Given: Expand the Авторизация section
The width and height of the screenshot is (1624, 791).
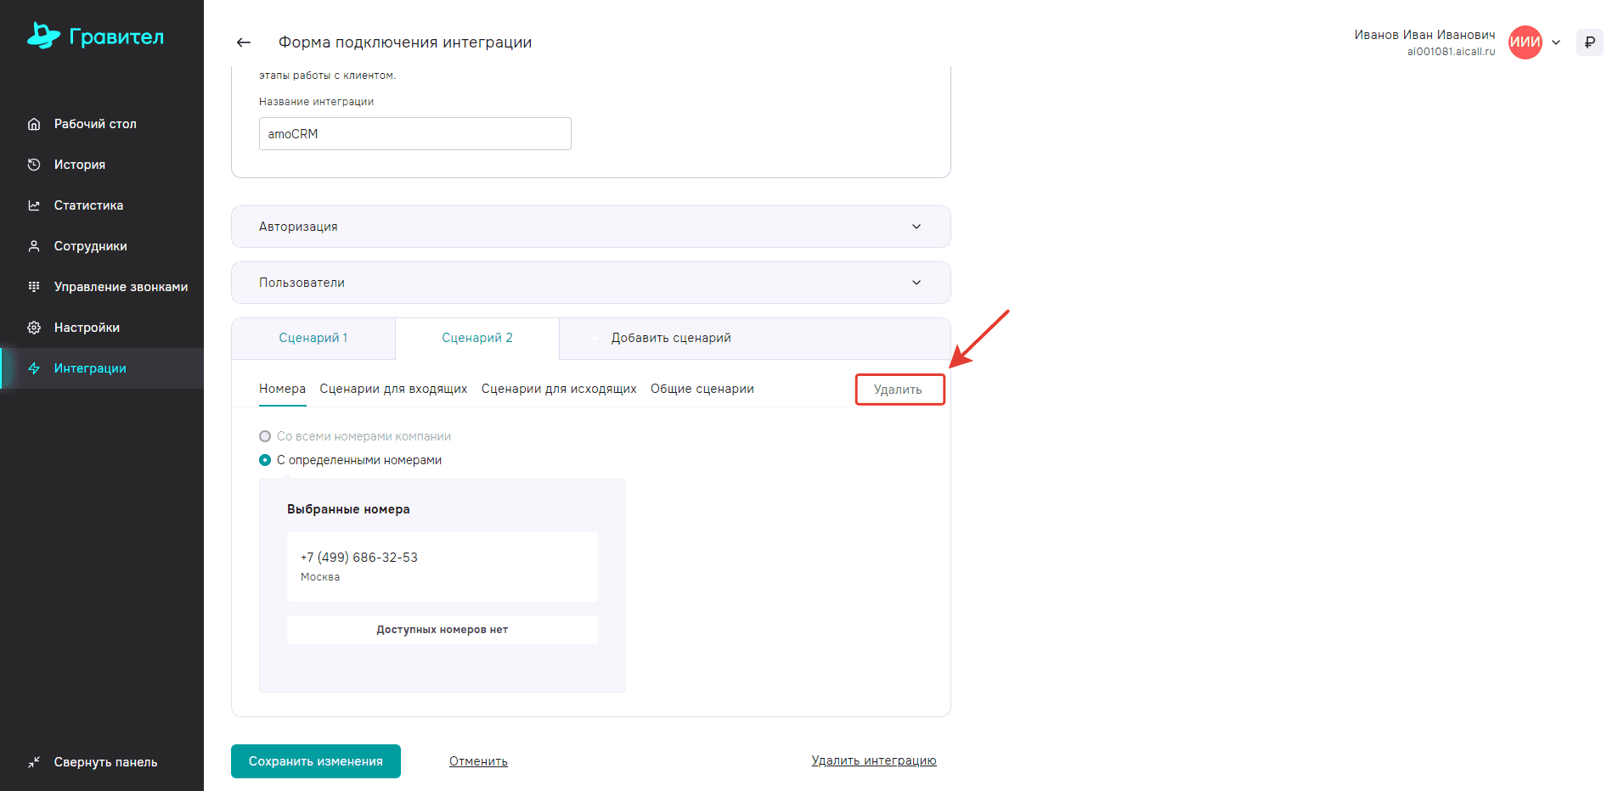Looking at the screenshot, I should coord(916,227).
